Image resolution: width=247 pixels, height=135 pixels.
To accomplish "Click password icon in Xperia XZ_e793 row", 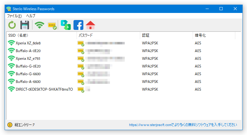I will pyautogui.click(x=81, y=59).
